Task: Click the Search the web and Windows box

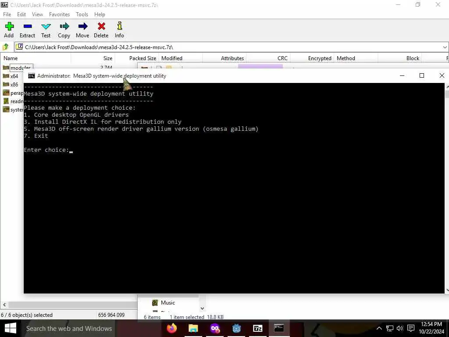Action: pyautogui.click(x=69, y=328)
